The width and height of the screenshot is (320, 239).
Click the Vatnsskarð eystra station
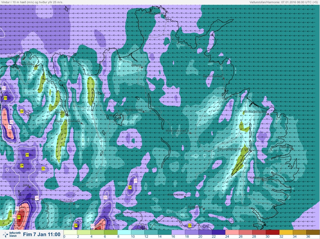pos(255,112)
